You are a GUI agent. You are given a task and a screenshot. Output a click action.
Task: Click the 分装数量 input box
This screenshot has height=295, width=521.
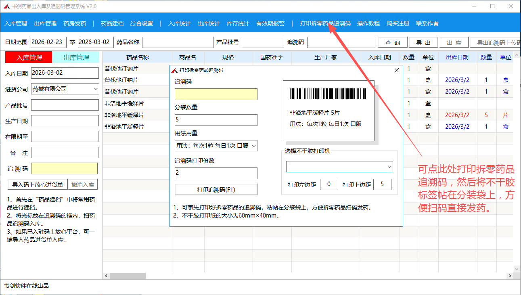(216, 120)
